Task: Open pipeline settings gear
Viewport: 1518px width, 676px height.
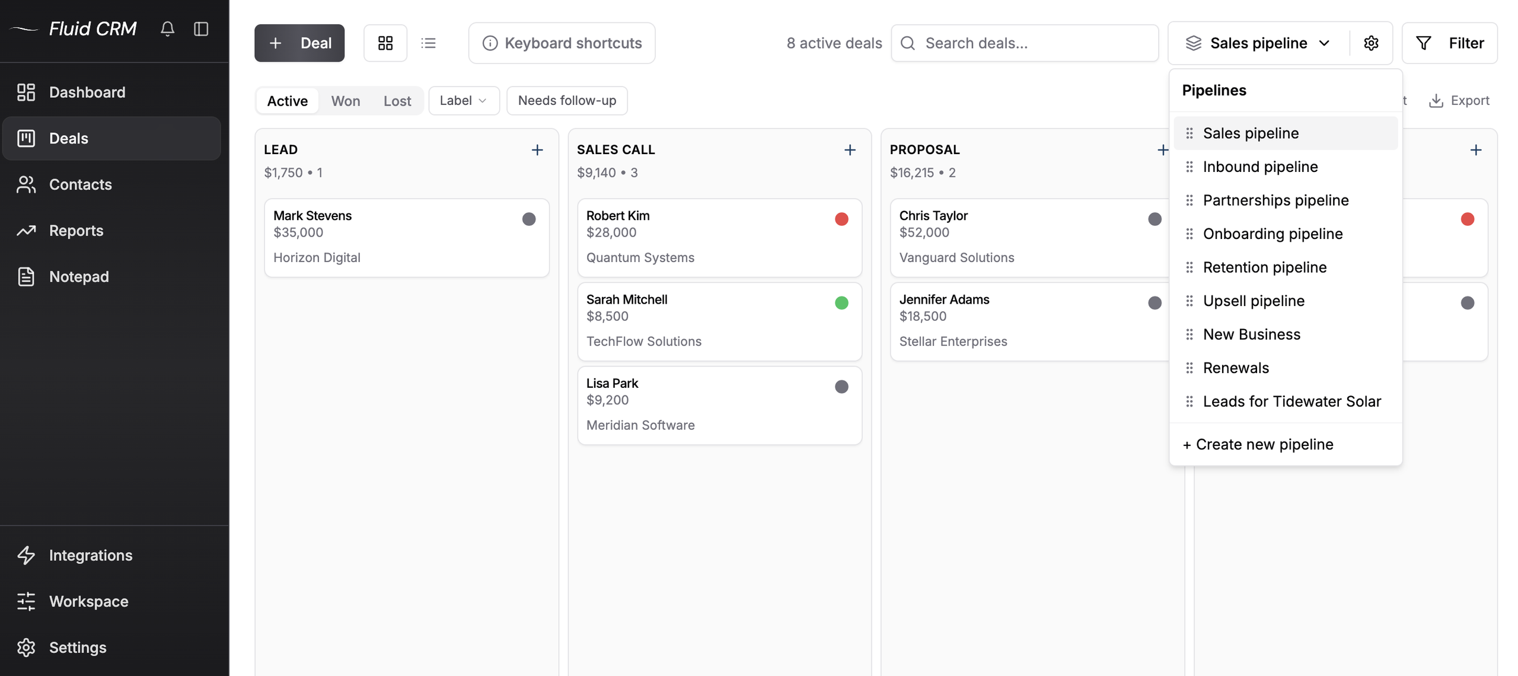Action: tap(1370, 43)
